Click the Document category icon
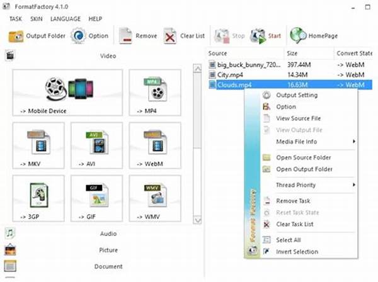Viewport: 378px width, 282px height. (10, 266)
